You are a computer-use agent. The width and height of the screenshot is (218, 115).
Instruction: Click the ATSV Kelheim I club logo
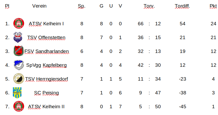click(x=19, y=24)
